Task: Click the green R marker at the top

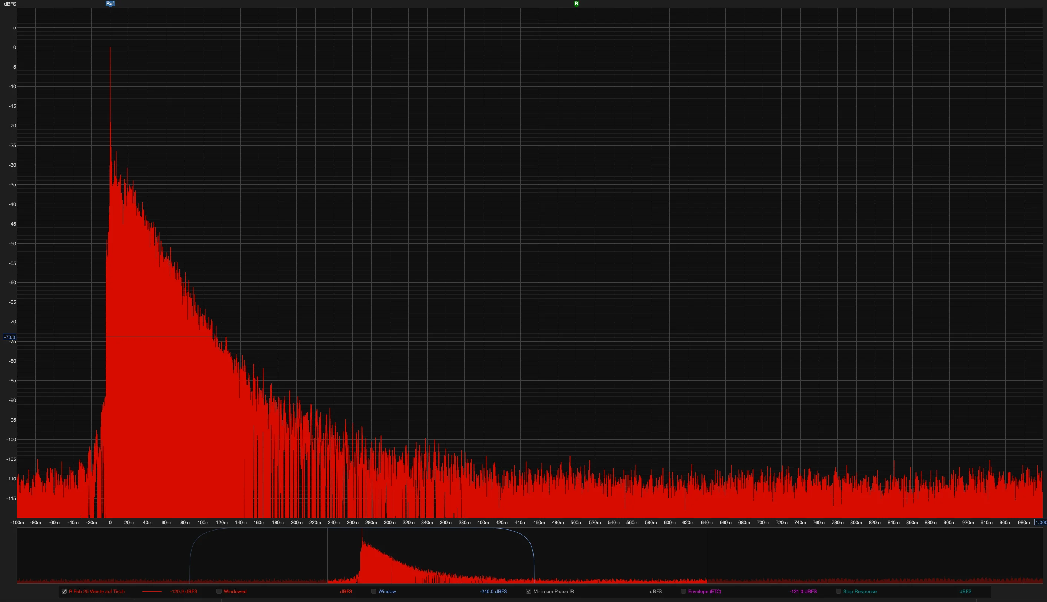Action: point(576,4)
